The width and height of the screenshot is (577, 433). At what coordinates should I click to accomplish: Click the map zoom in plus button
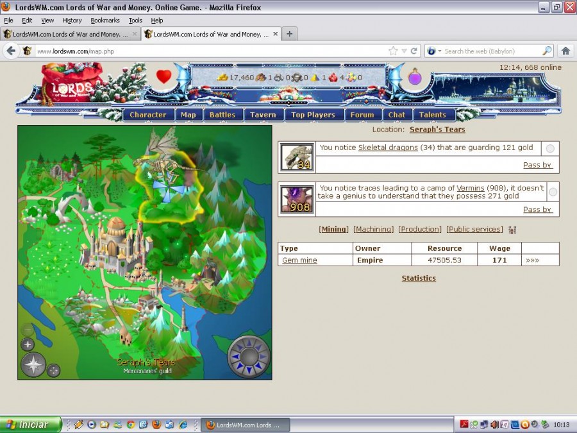tap(27, 344)
